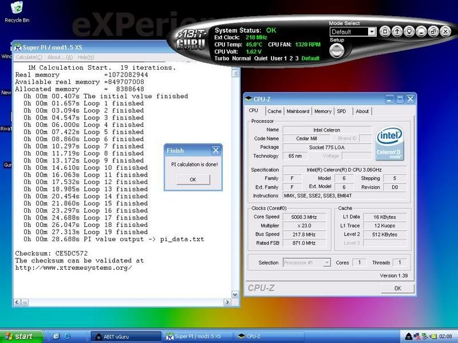The image size is (458, 343).
Task: Click the Rated FSB value 871.0 MHz
Action: 304,242
